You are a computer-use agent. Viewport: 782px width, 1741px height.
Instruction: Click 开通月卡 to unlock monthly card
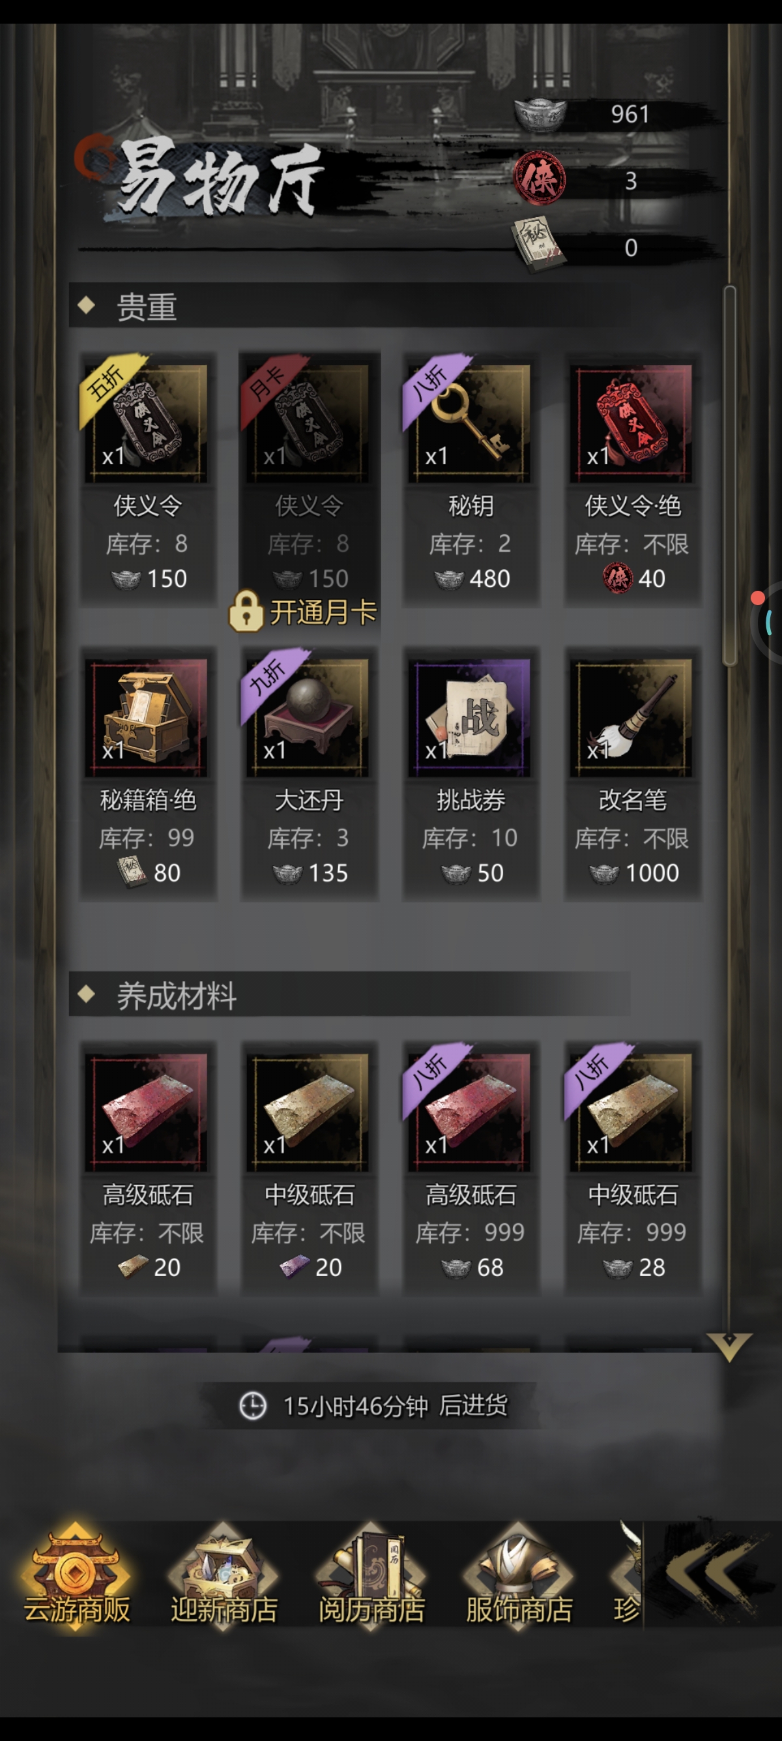click(x=303, y=612)
